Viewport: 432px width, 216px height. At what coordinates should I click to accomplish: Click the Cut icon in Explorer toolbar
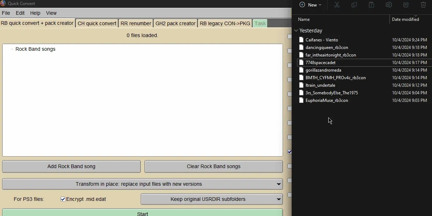tap(337, 5)
